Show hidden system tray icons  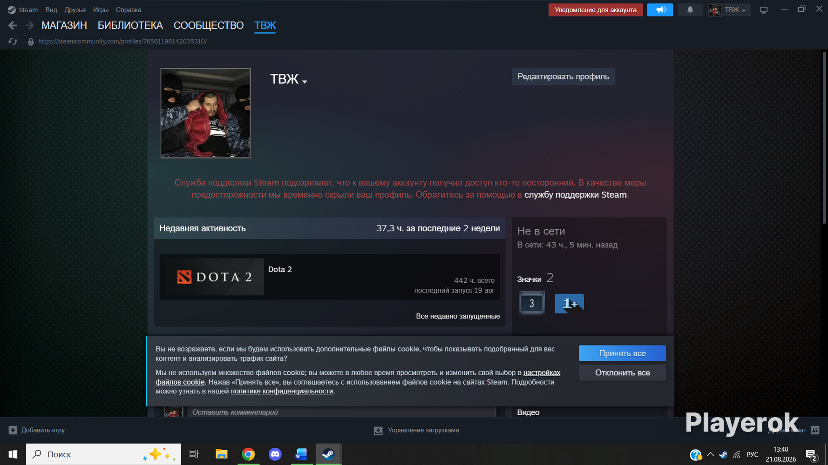[x=710, y=454]
